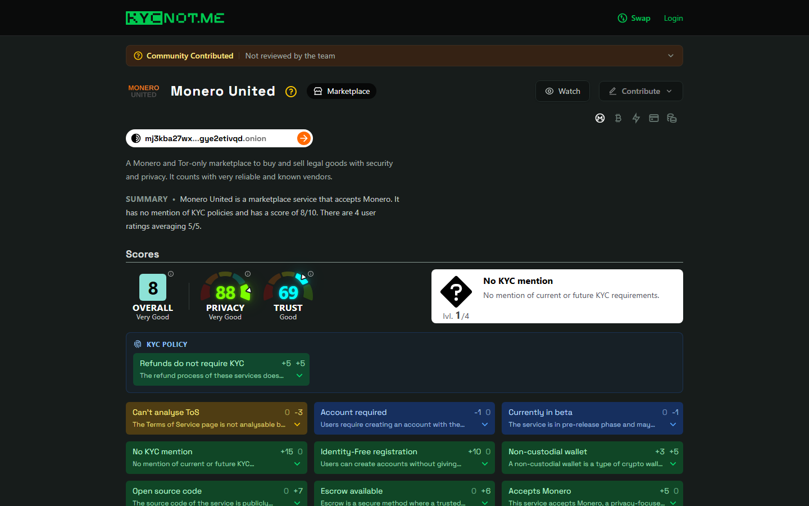Viewport: 809px width, 506px height.
Task: Expand the Currently in beta card
Action: (x=592, y=418)
